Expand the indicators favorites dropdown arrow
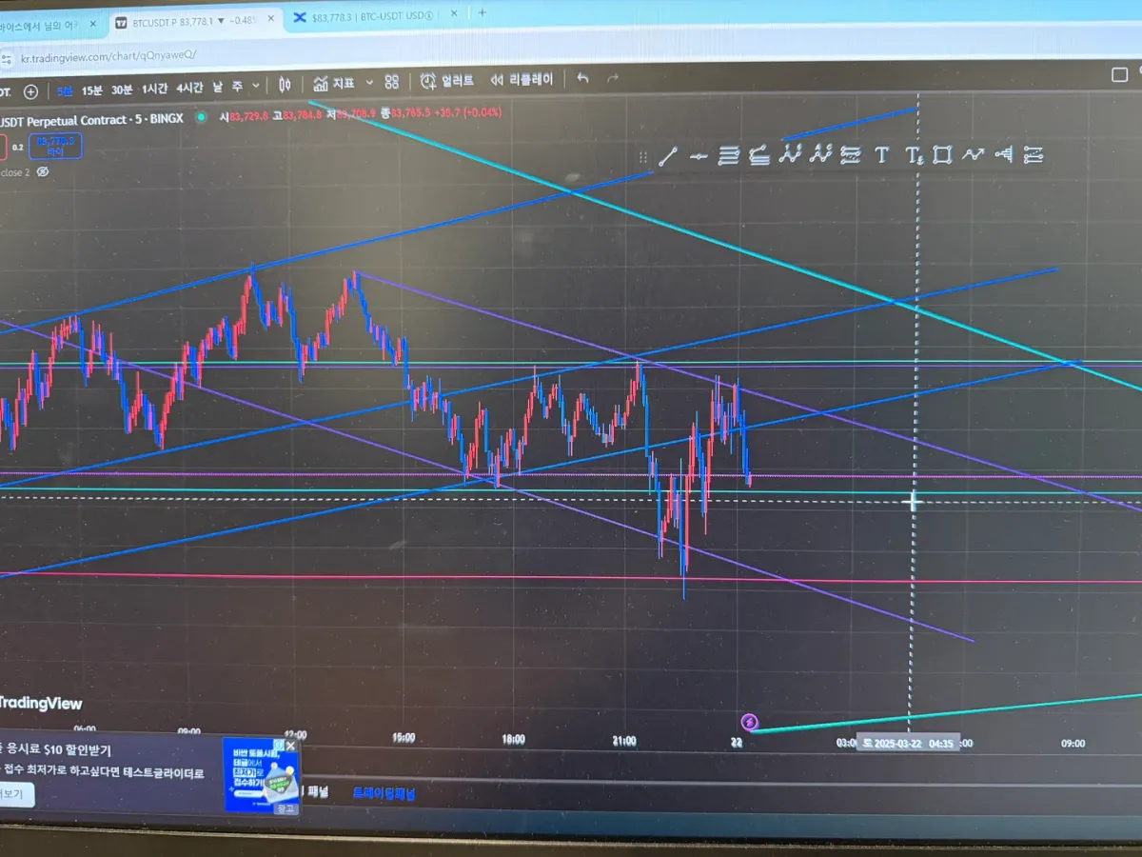1142x857 pixels. pyautogui.click(x=370, y=83)
